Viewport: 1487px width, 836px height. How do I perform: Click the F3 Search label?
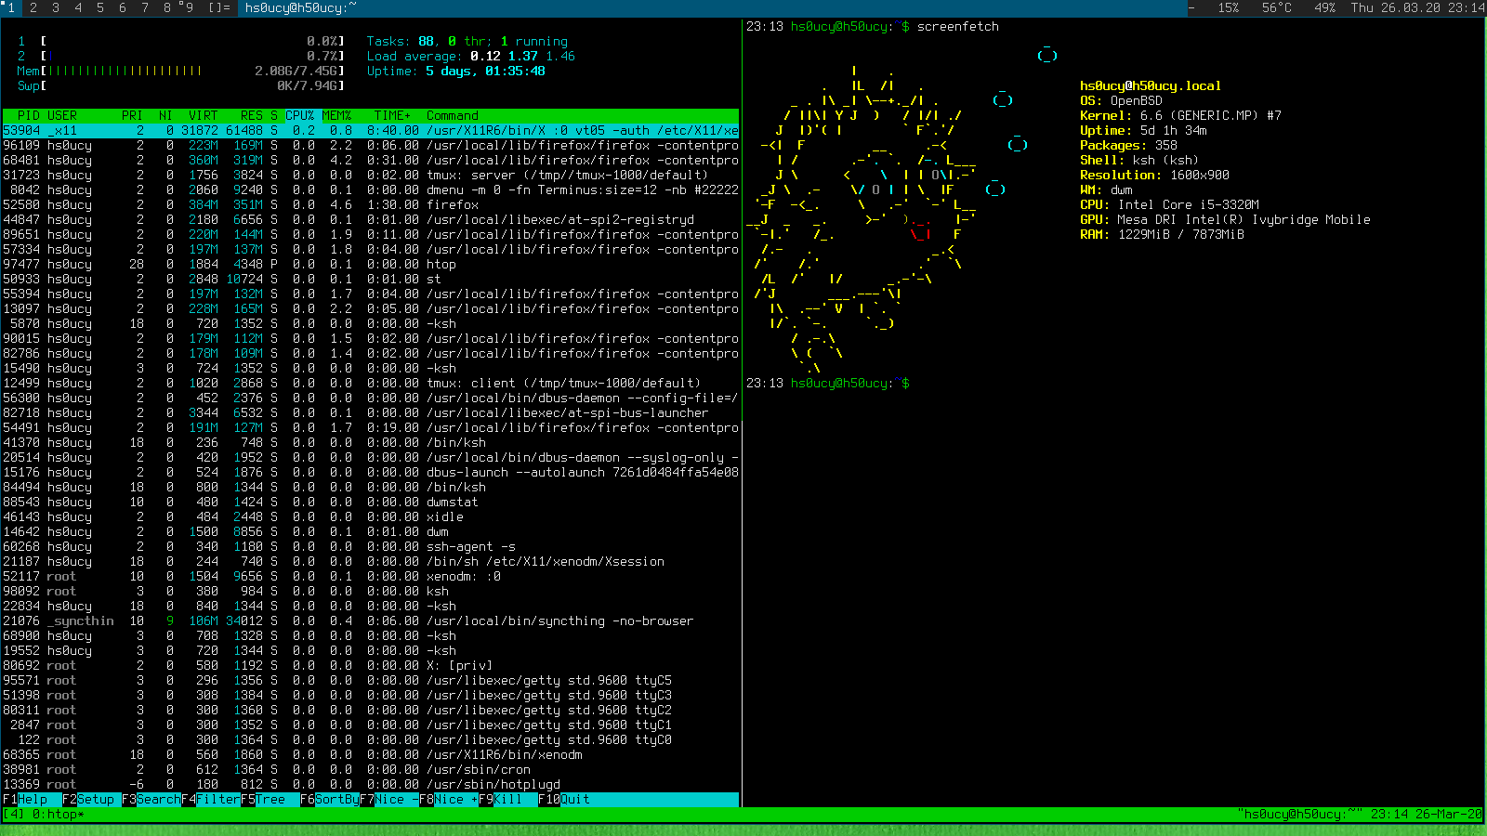[x=151, y=799]
